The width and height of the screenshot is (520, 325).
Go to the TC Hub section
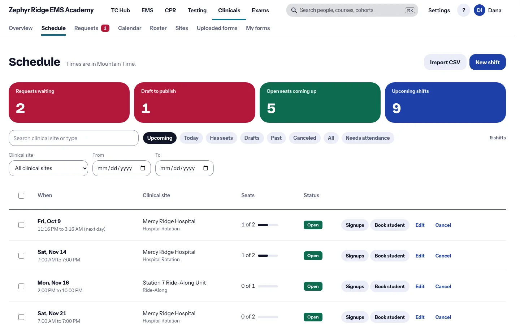[120, 10]
